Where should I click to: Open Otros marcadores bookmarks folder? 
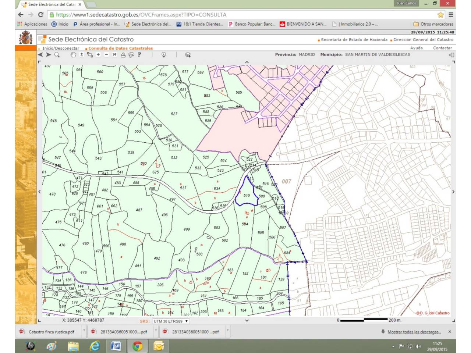click(x=433, y=24)
